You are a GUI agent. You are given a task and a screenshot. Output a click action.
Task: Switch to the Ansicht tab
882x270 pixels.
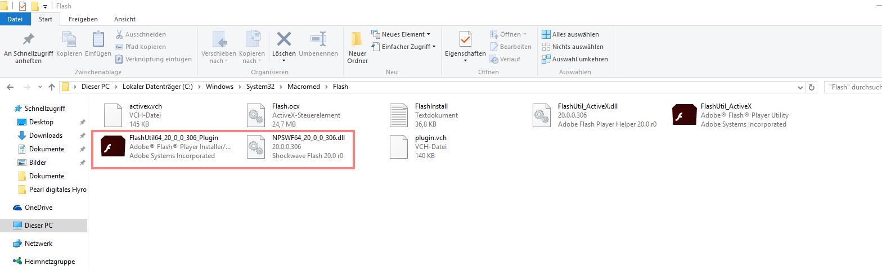pyautogui.click(x=124, y=19)
